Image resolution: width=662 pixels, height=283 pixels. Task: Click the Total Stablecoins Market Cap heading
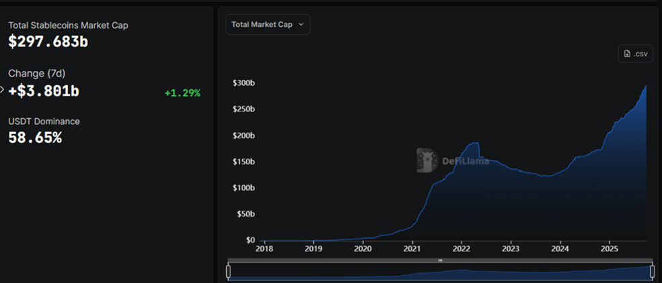[68, 25]
